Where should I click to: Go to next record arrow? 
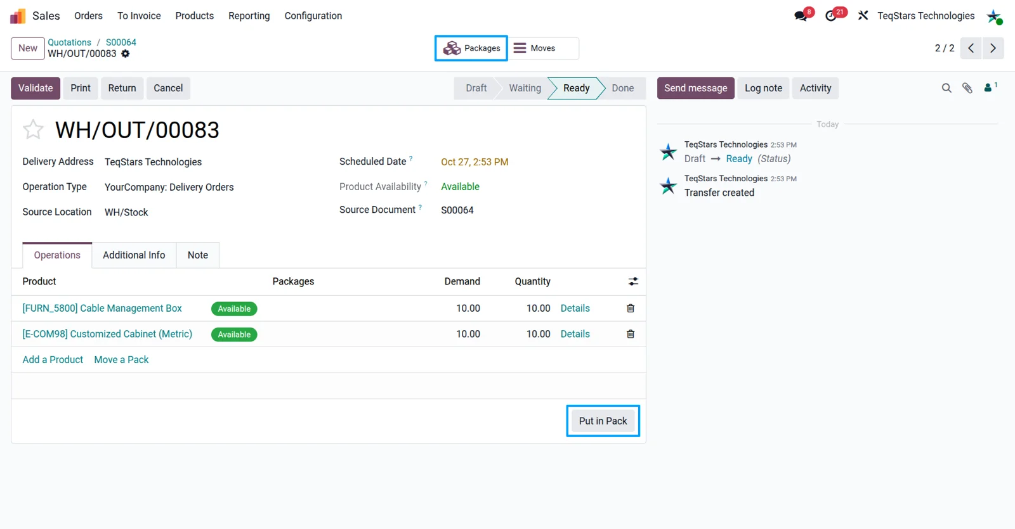tap(993, 48)
